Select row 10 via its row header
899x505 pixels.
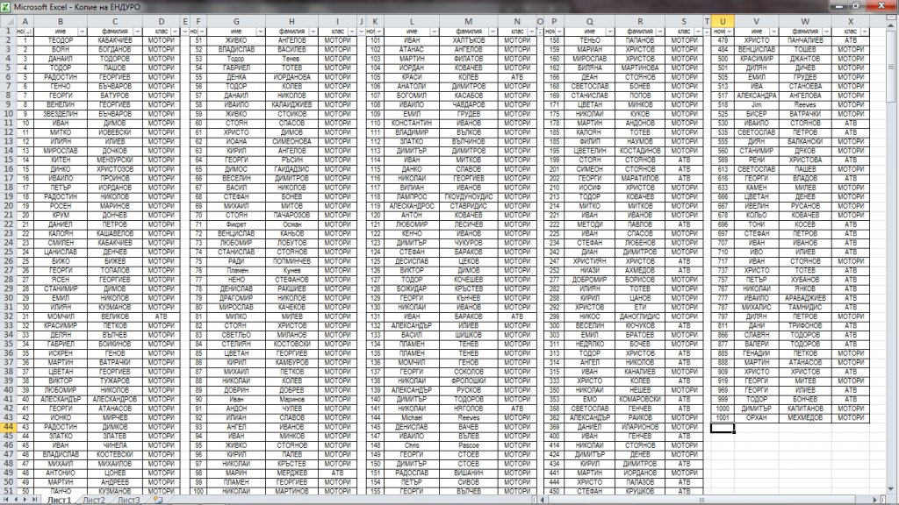click(8, 113)
